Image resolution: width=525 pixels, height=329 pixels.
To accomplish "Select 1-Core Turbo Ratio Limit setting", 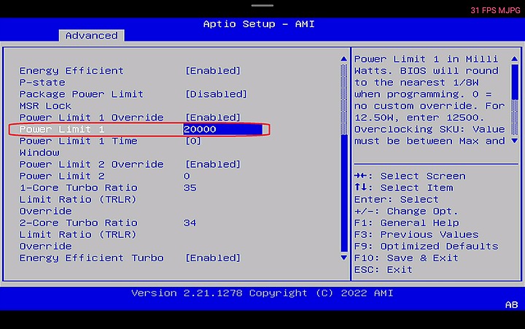I will [78, 199].
